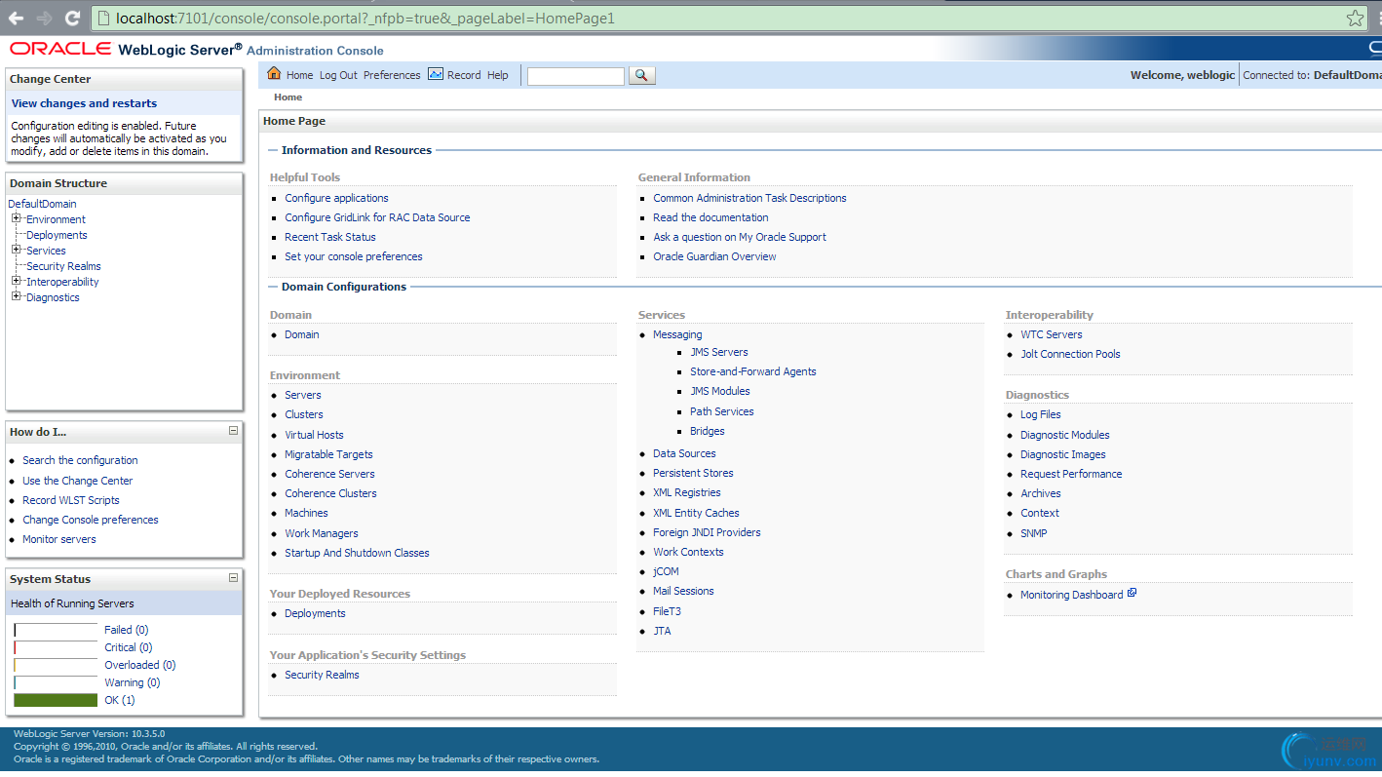The width and height of the screenshot is (1382, 777).
Task: Click external-window icon beside Monitoring Dashboard
Action: [x=1132, y=593]
